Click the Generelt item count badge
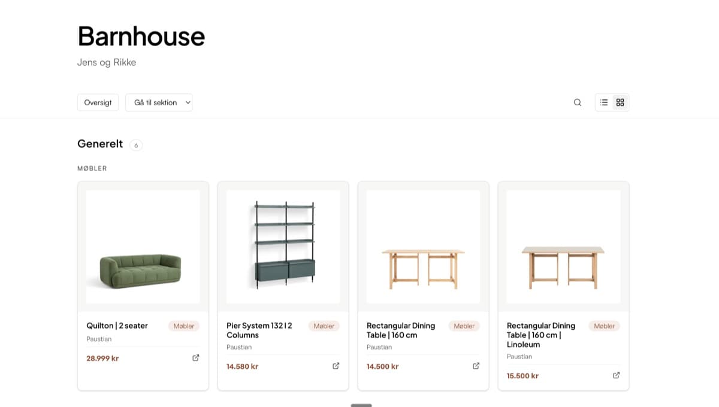Viewport: 719px width, 407px height. coord(136,145)
